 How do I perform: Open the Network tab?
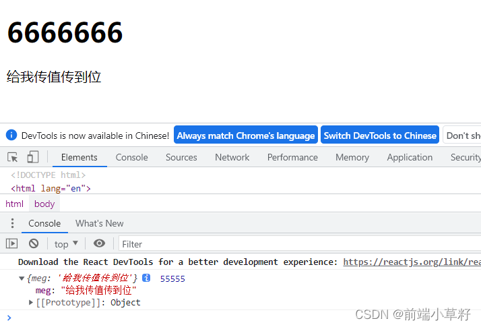click(232, 157)
